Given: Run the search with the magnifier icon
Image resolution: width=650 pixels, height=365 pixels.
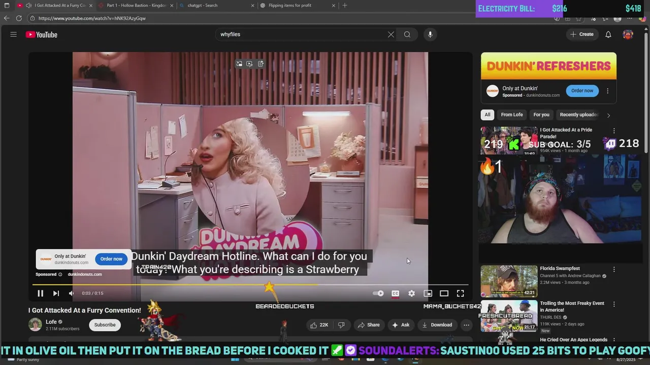Looking at the screenshot, I should pos(407,34).
